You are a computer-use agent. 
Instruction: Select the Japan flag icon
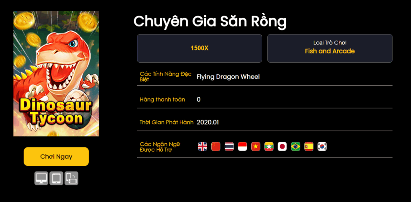[x=282, y=147]
